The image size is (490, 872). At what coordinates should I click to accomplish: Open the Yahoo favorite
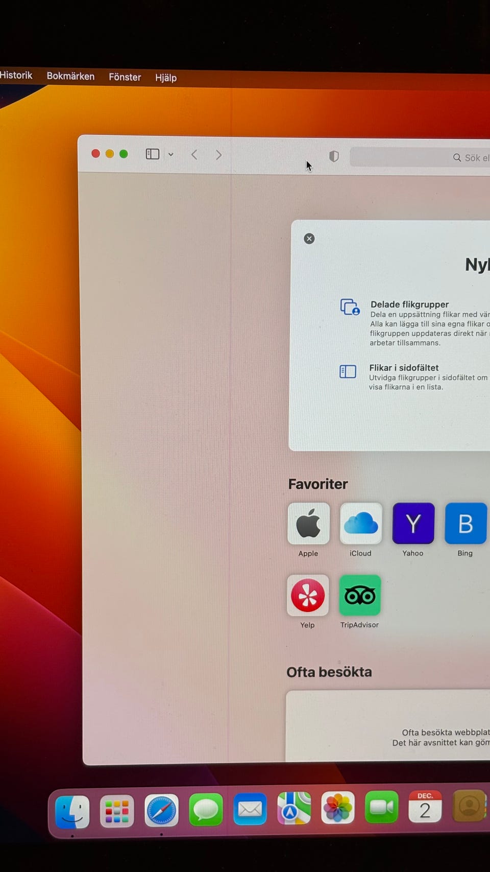[413, 524]
